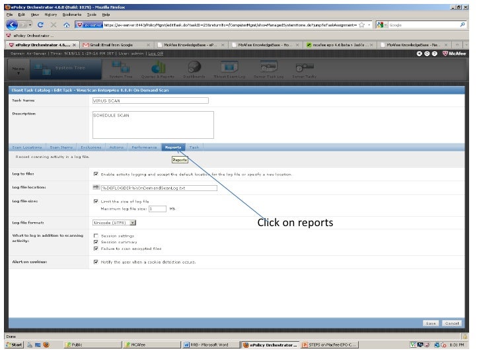
Task: Go back with the Firefox back arrow
Action: 12,25
